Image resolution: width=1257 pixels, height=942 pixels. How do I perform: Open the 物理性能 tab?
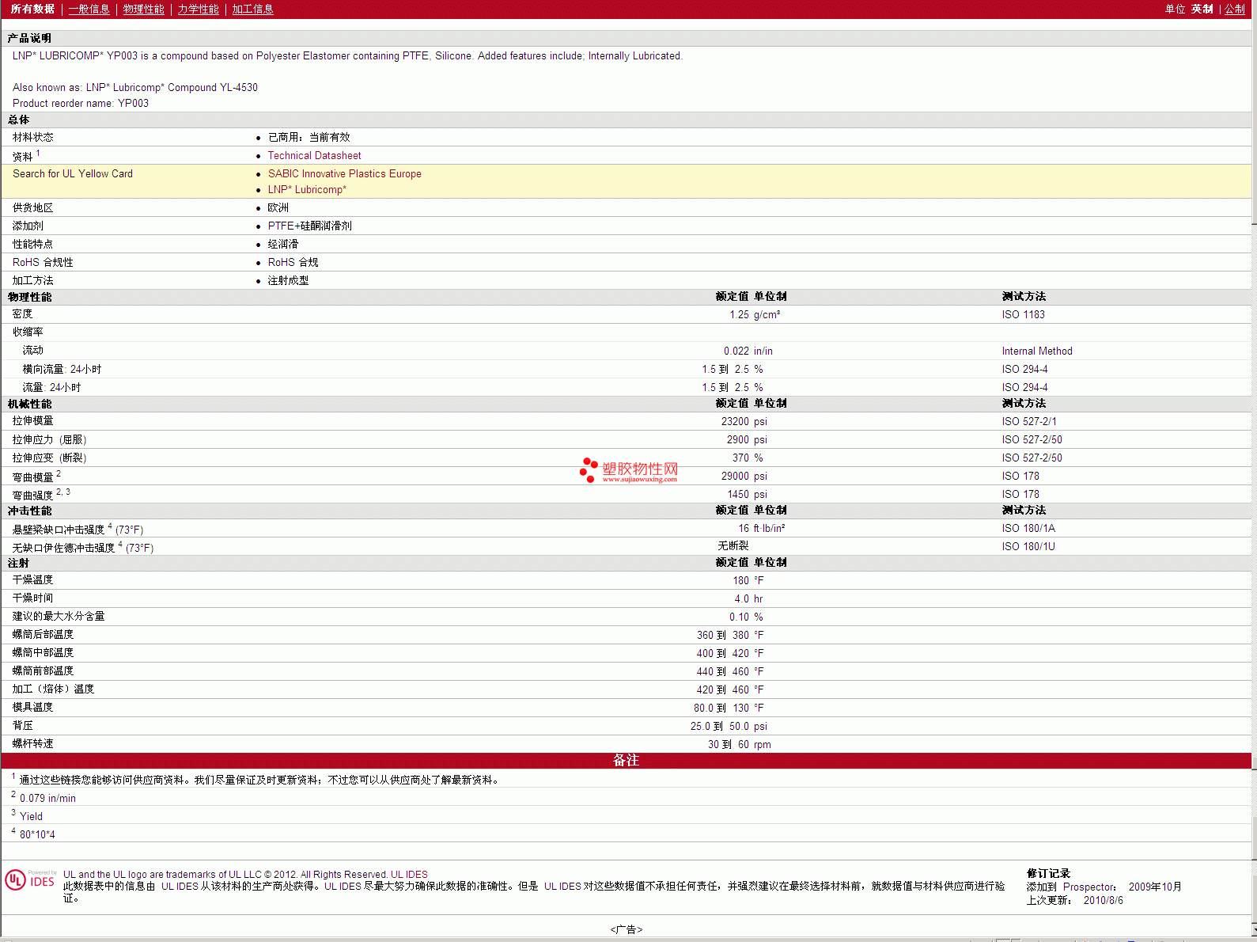pyautogui.click(x=143, y=9)
